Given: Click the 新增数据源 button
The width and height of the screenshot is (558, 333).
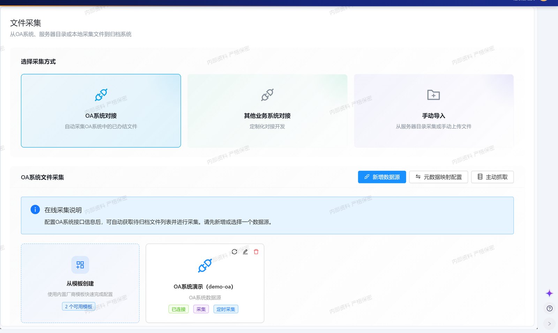Looking at the screenshot, I should coord(382,177).
